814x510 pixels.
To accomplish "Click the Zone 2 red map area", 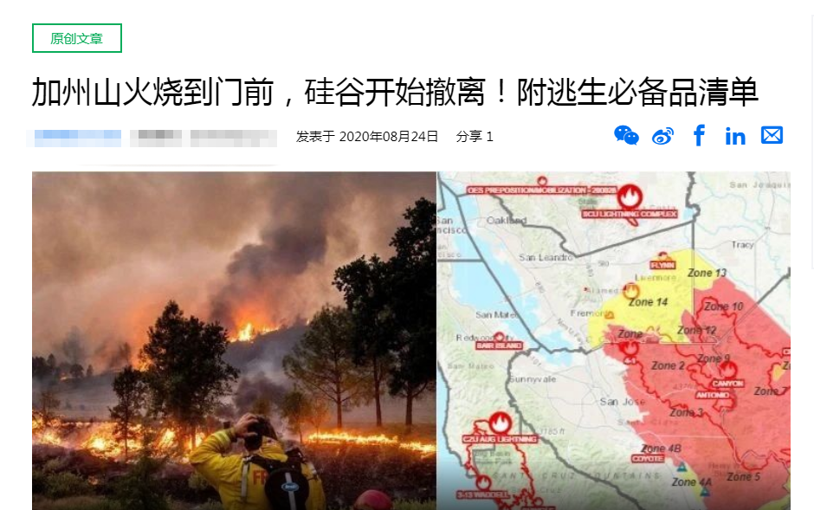I will [x=668, y=365].
